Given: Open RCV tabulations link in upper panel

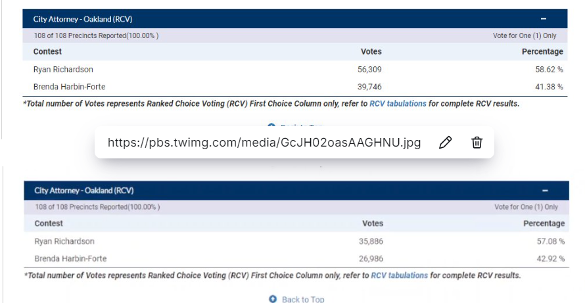Looking at the screenshot, I should coord(398,104).
